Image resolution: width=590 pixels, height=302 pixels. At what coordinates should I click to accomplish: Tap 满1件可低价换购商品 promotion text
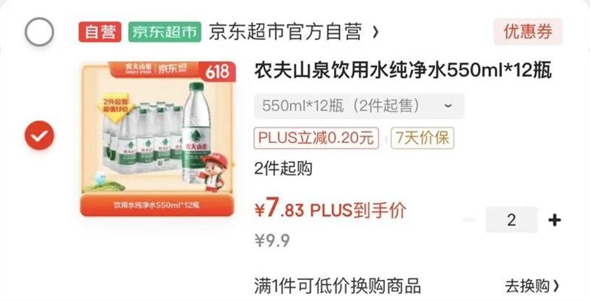point(337,287)
